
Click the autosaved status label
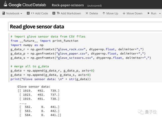click(94, 6)
